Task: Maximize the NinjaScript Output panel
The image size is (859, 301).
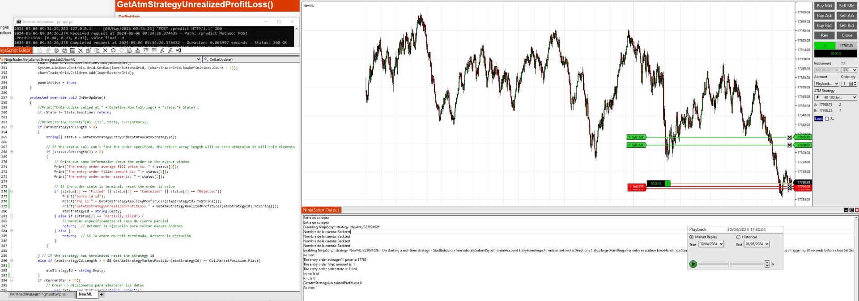Action: click(851, 210)
